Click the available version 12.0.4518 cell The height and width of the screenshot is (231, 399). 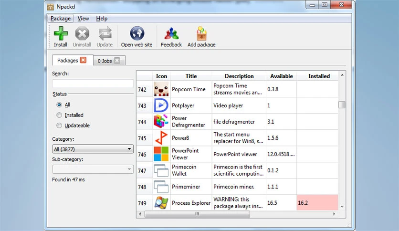click(x=282, y=154)
